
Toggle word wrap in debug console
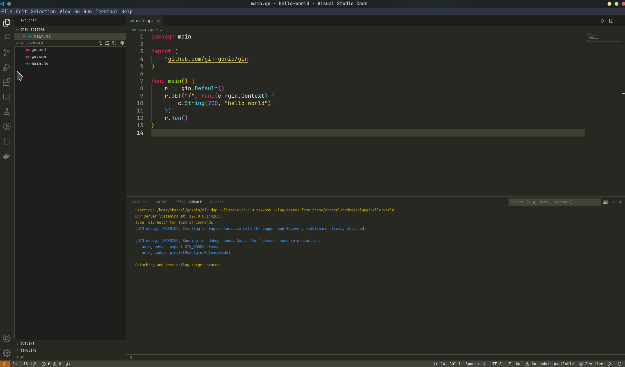point(606,202)
